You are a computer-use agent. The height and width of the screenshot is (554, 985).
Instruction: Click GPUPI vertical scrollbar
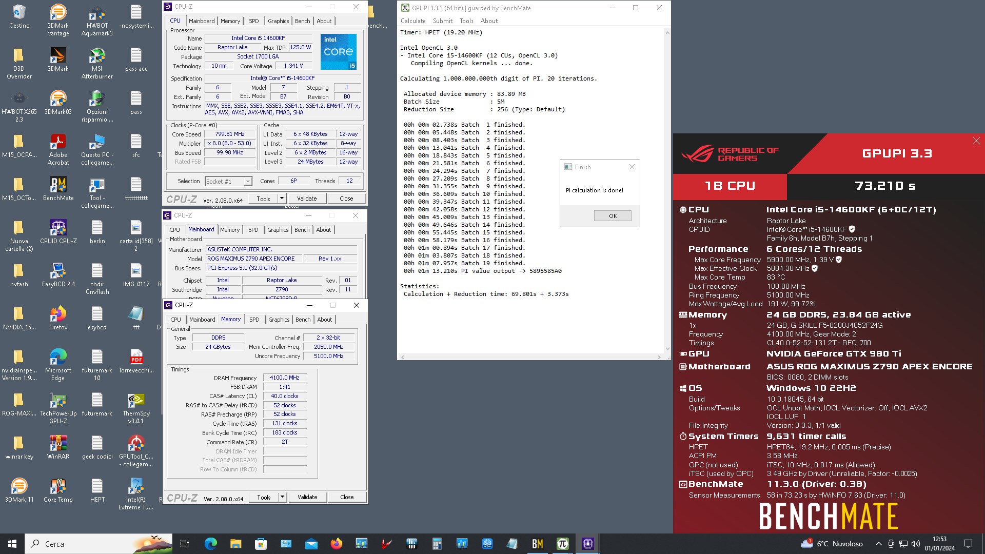tap(667, 191)
